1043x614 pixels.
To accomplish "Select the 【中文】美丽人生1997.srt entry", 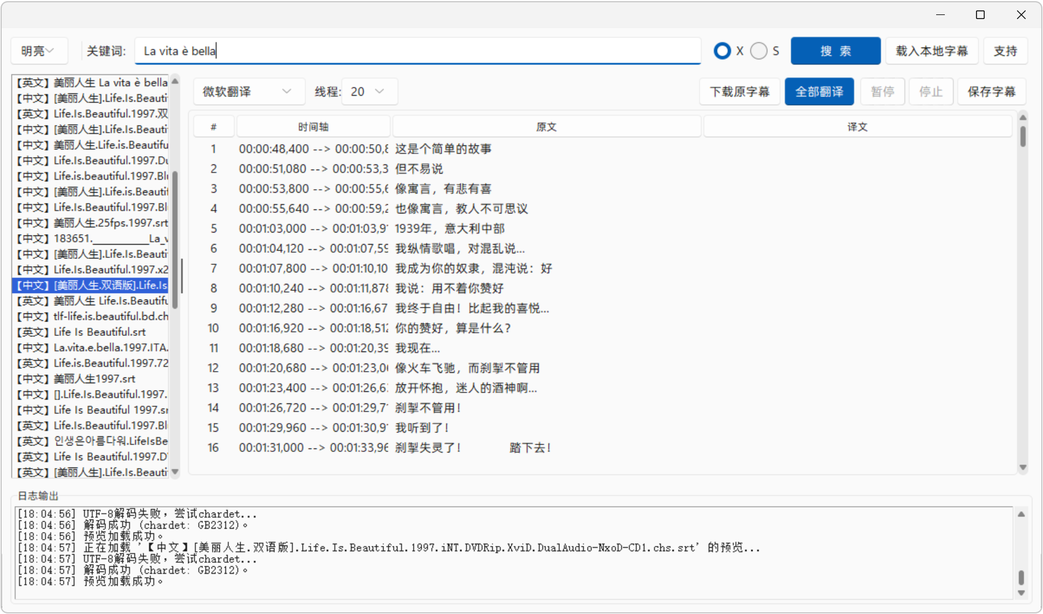I will (91, 379).
